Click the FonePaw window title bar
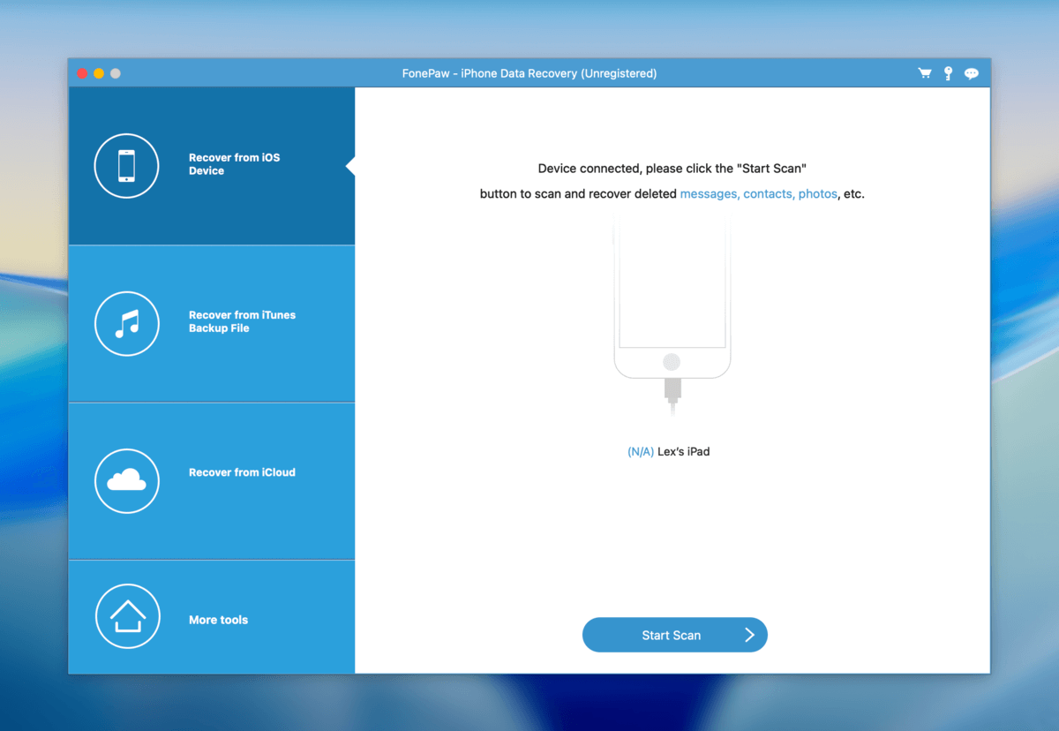This screenshot has height=731, width=1059. click(x=529, y=73)
